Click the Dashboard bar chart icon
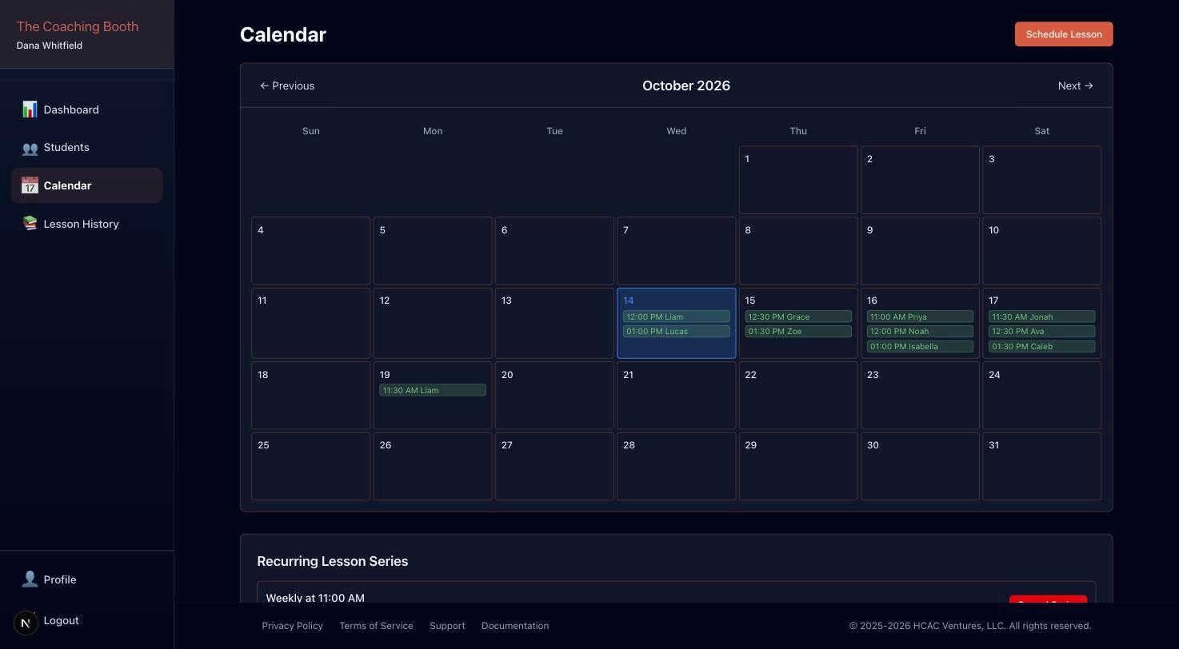This screenshot has width=1179, height=649. point(30,109)
